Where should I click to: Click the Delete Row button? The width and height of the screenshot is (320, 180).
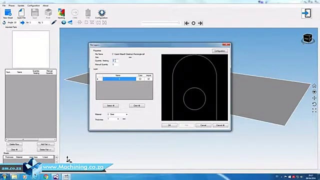pyautogui.click(x=14, y=144)
